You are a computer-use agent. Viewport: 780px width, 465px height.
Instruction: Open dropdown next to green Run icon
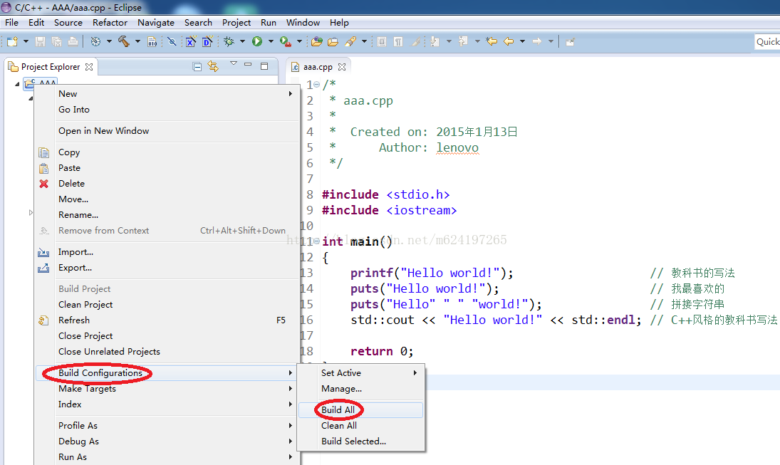point(271,42)
